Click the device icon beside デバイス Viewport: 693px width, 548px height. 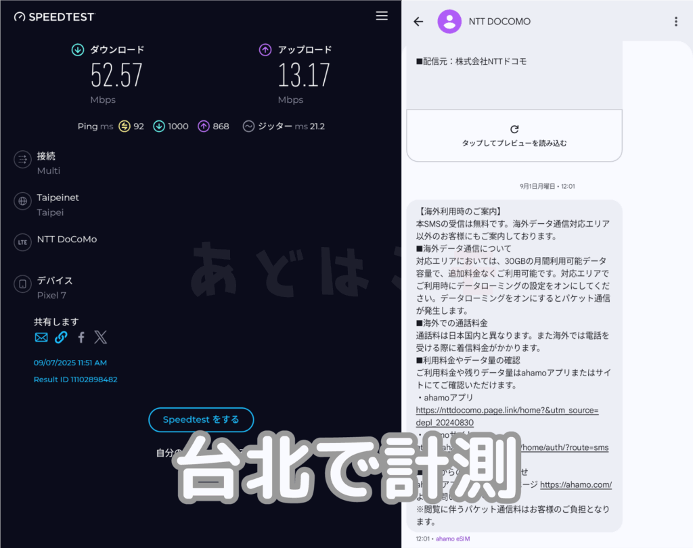[x=22, y=283]
